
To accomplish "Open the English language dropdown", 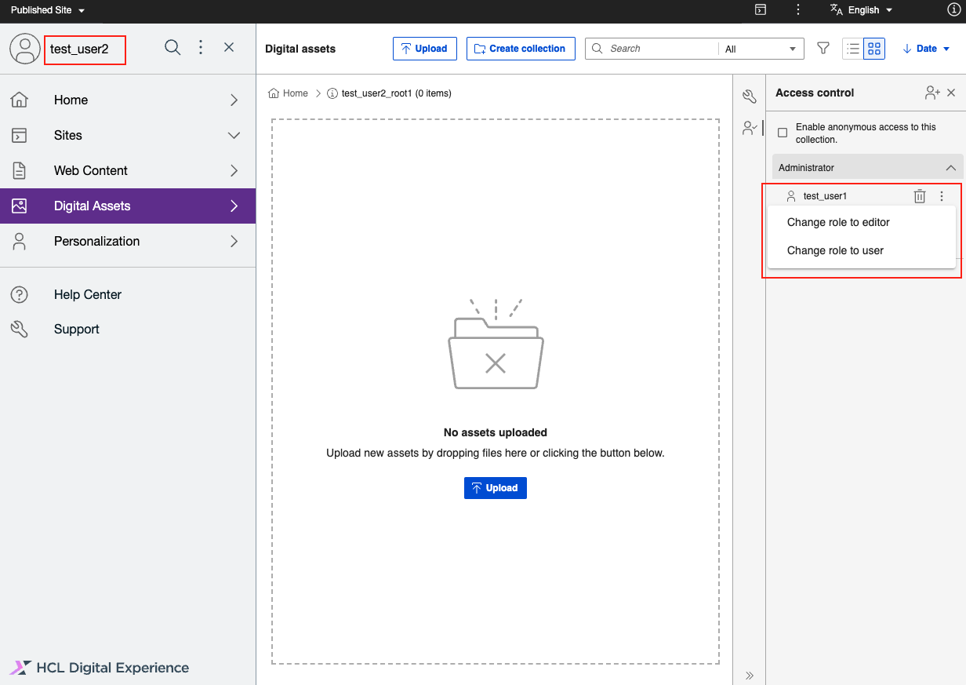I will 861,10.
